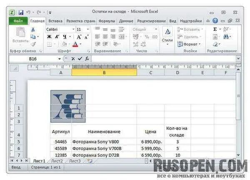Decrease decimal places icon
Viewport: 250px width, 180px height.
[143, 44]
